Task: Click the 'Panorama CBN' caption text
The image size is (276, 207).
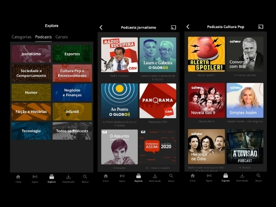Action: [x=158, y=122]
